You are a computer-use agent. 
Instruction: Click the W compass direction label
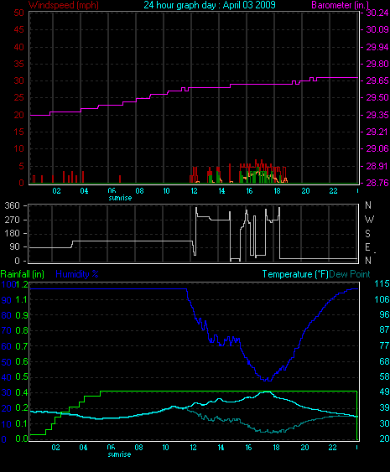pos(369,220)
